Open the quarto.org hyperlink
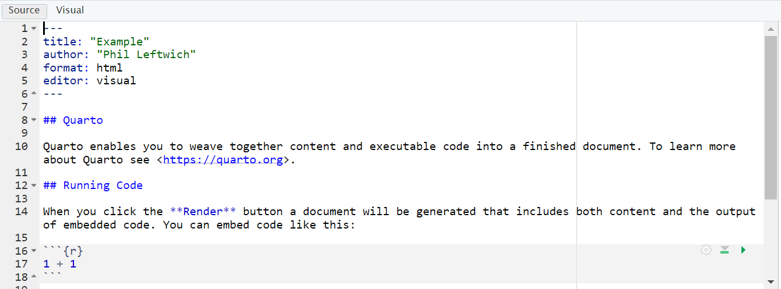The width and height of the screenshot is (781, 289). click(x=223, y=160)
